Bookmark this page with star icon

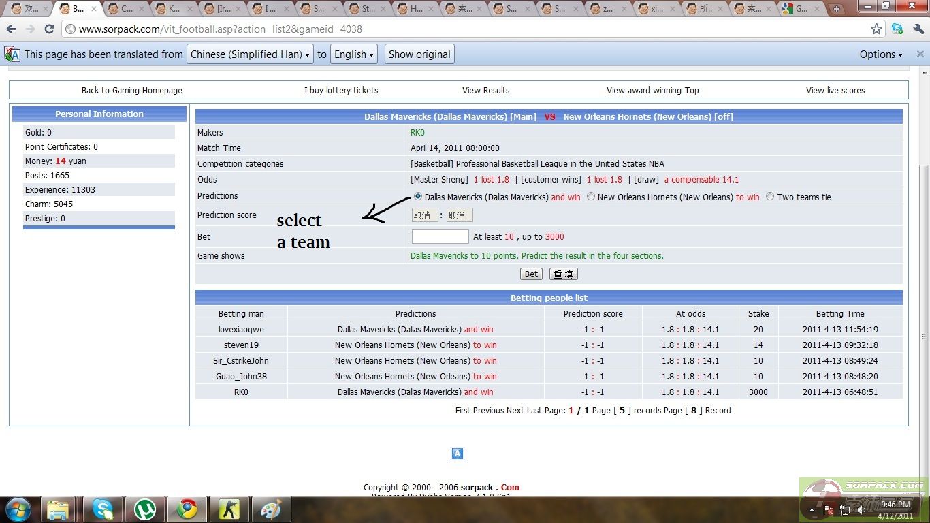(x=876, y=29)
